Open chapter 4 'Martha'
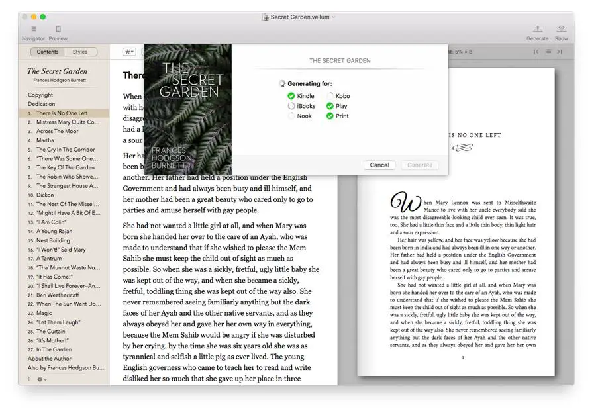 (x=64, y=140)
